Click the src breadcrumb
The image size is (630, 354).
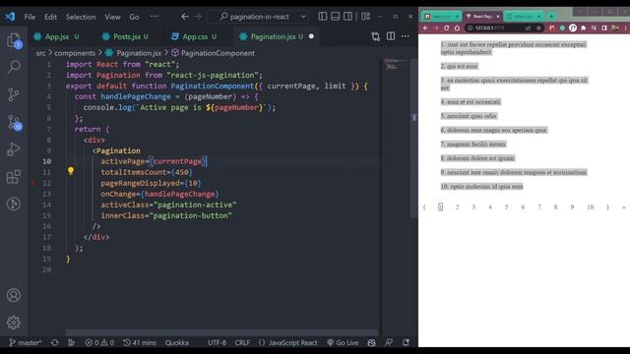40,53
